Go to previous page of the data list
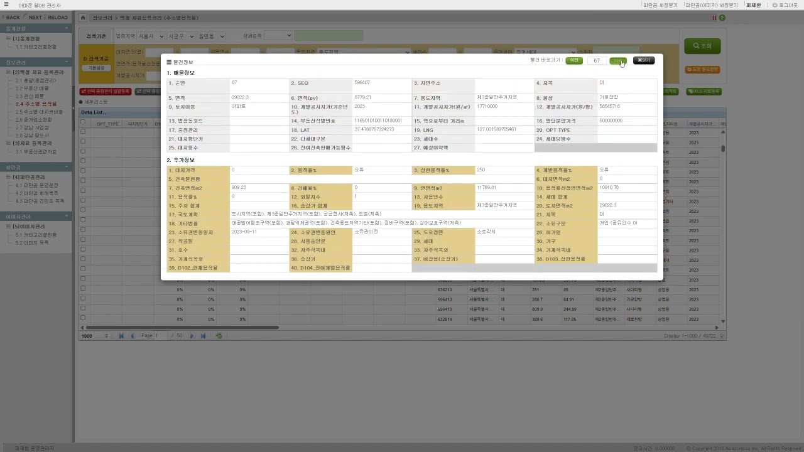The width and height of the screenshot is (804, 452). coord(132,336)
